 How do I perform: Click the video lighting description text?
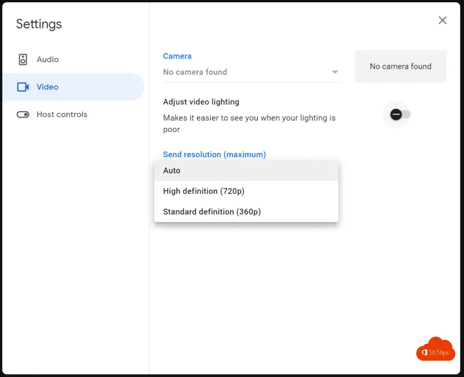click(x=249, y=124)
